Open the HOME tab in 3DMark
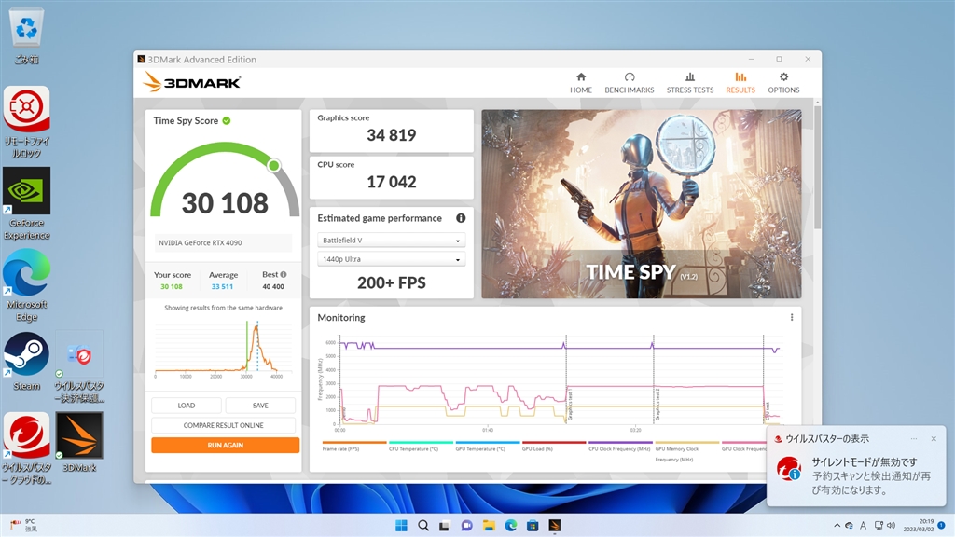955x537 pixels. [x=580, y=83]
